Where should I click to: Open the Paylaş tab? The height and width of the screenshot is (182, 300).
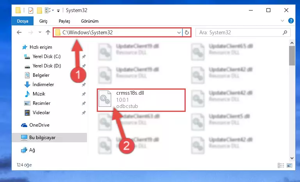pyautogui.click(x=64, y=21)
